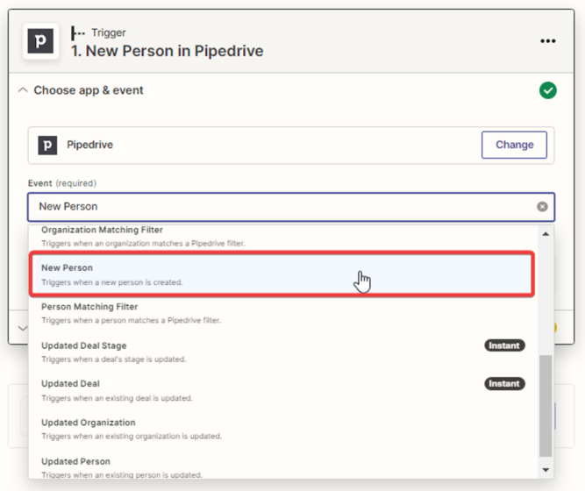
Task: Click Instant badge on Updated Deal Stage
Action: click(504, 345)
